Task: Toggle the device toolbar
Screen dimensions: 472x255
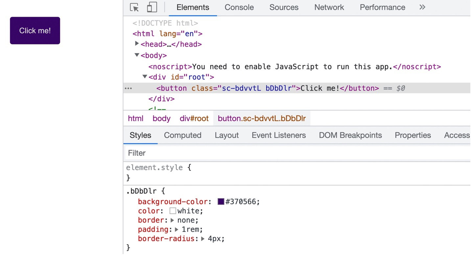Action: pos(152,7)
